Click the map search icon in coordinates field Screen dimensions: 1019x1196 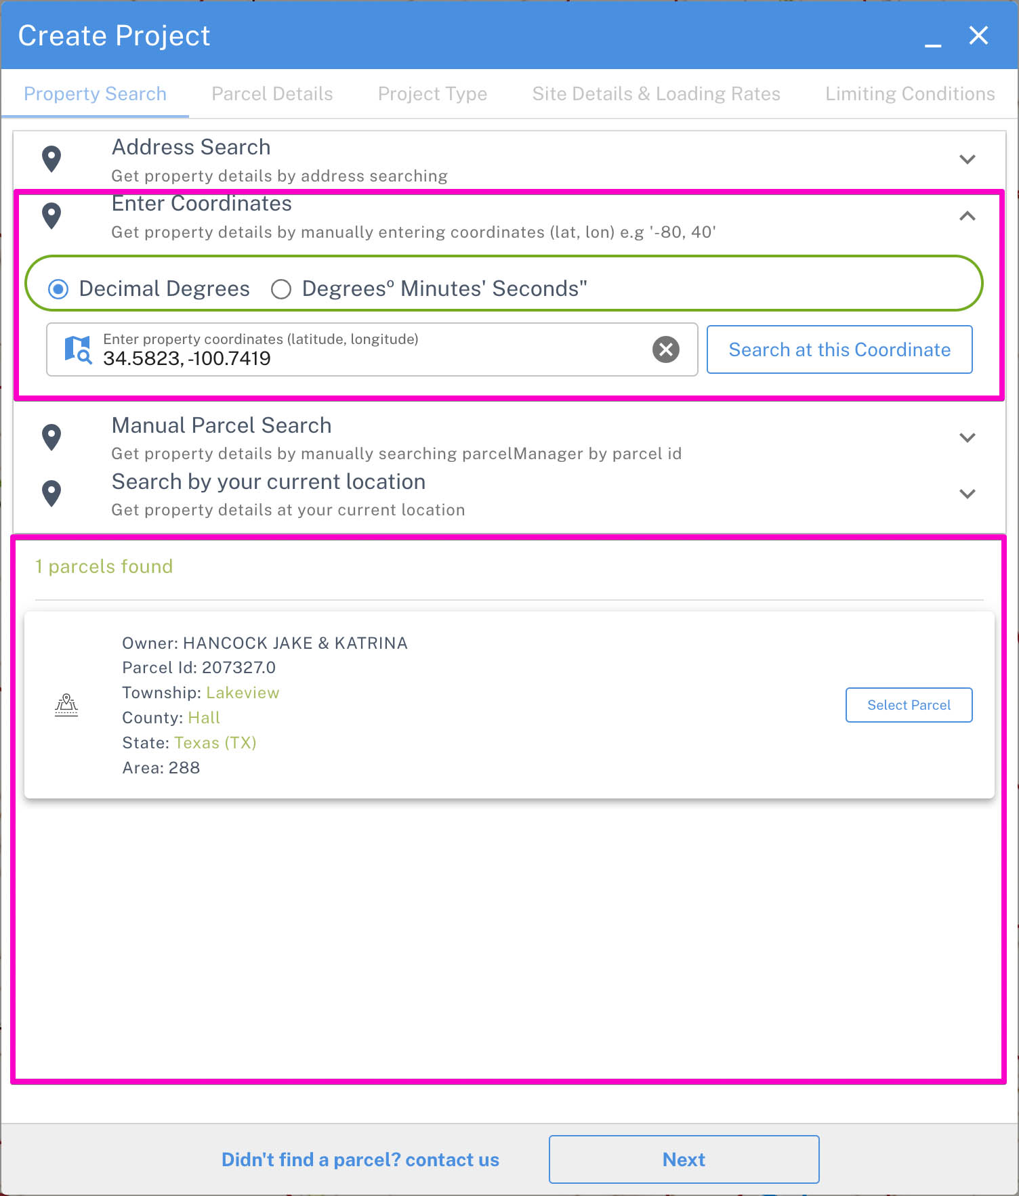tap(78, 349)
